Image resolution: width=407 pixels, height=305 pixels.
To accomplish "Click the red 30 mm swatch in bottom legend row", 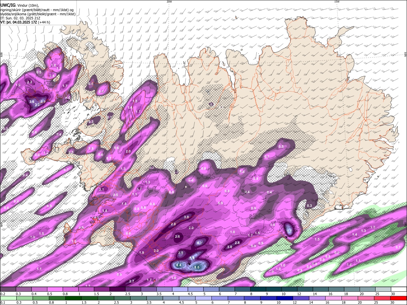I will tap(399, 298).
